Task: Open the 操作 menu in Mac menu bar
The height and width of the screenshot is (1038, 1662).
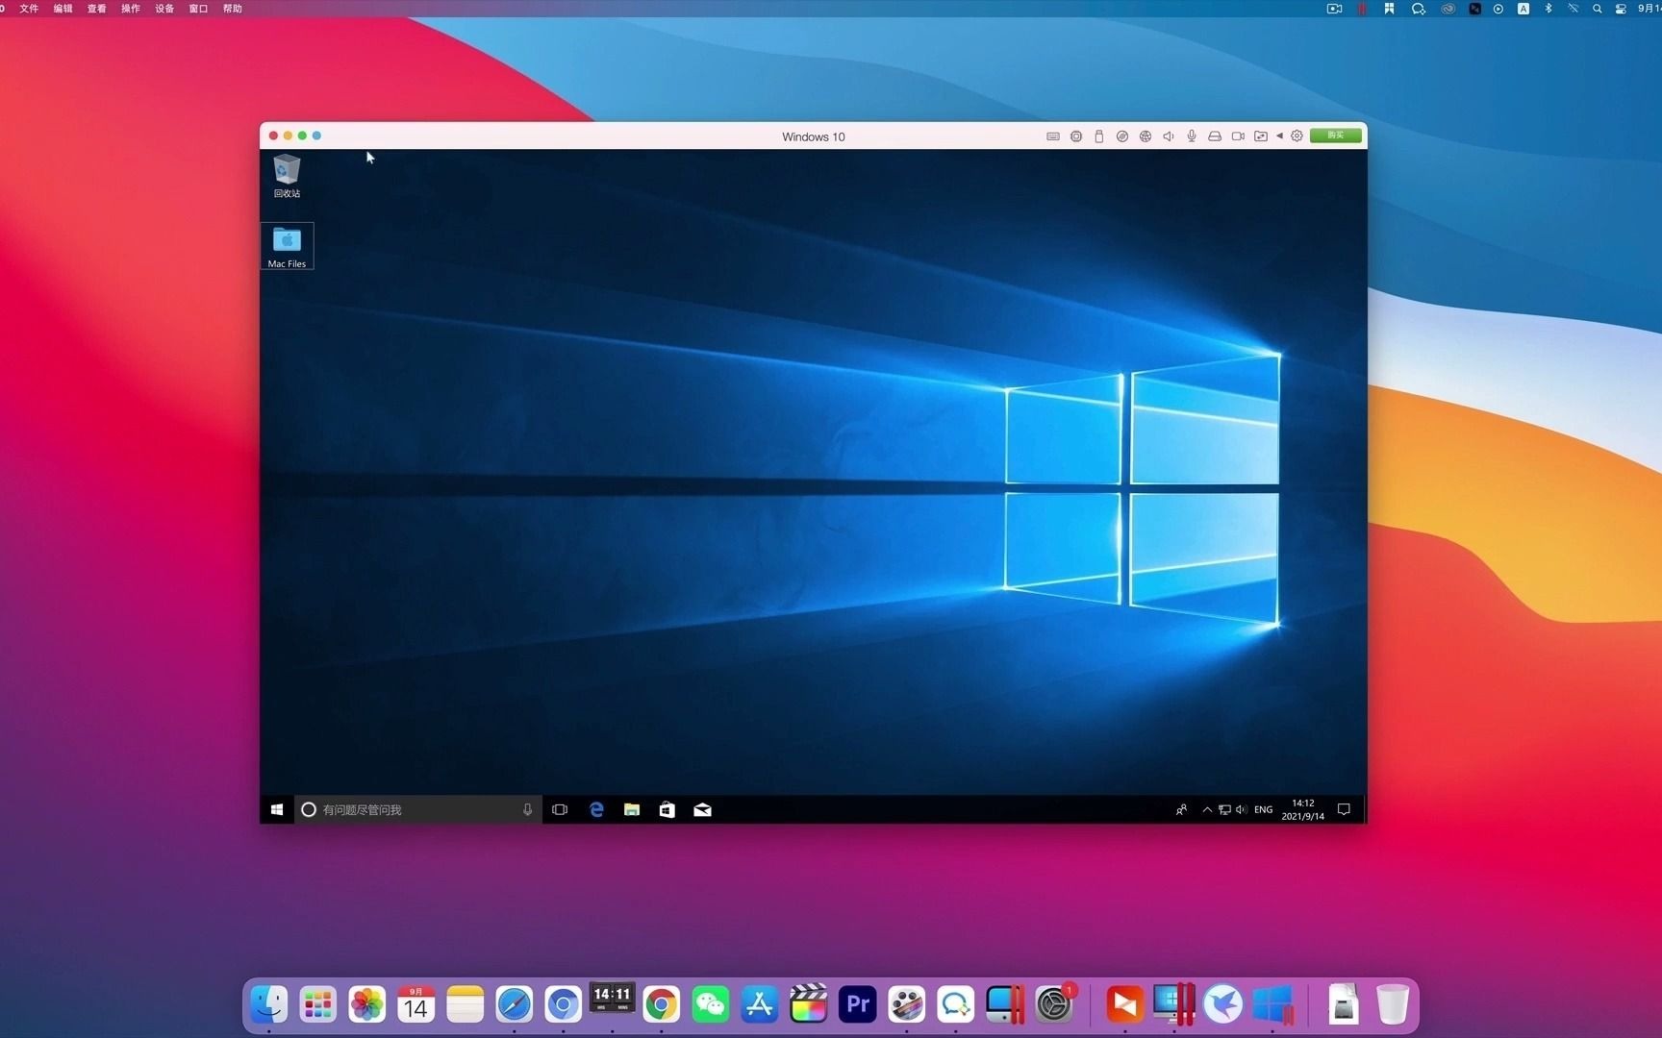Action: coord(131,9)
